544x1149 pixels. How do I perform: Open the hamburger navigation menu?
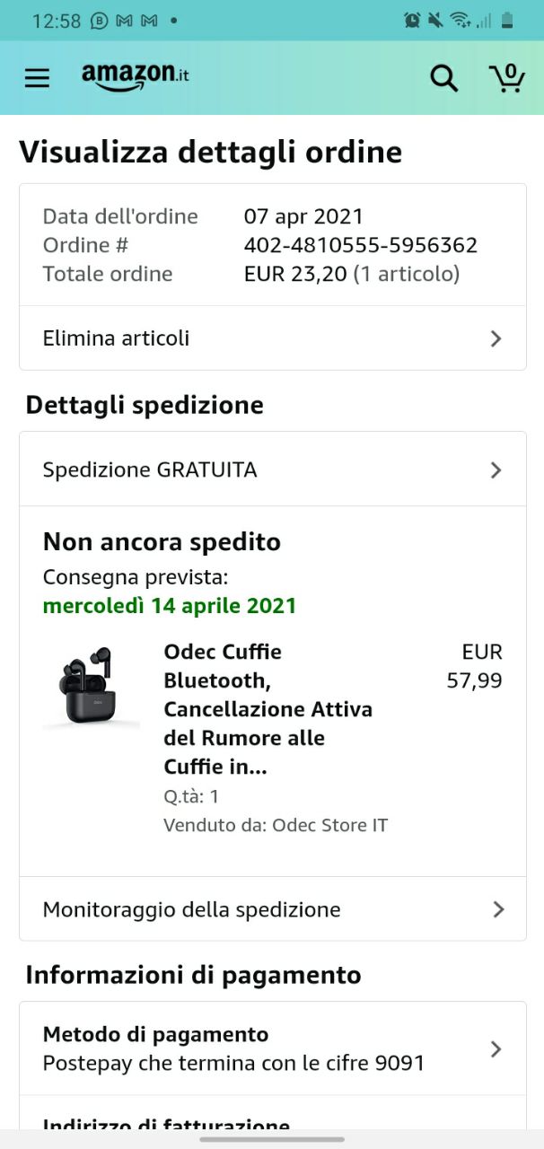coord(37,78)
